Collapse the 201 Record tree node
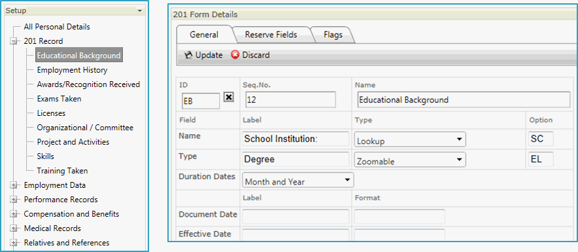The width and height of the screenshot is (578, 252). pyautogui.click(x=14, y=41)
